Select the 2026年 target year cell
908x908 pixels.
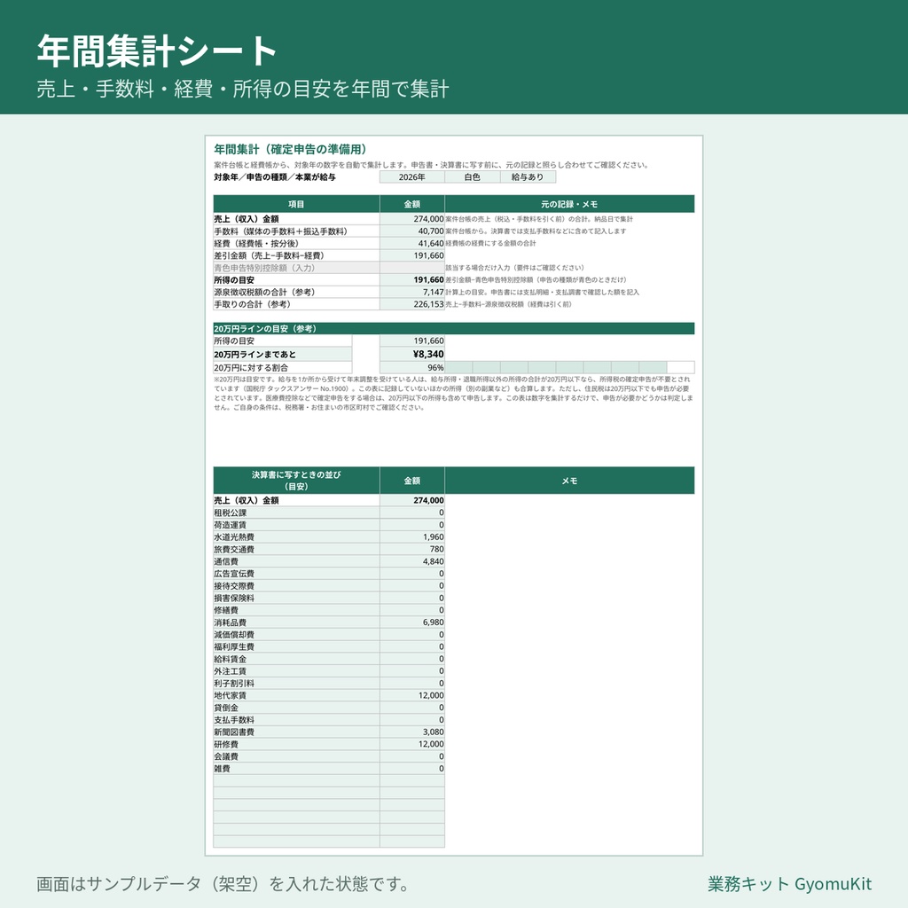(411, 177)
